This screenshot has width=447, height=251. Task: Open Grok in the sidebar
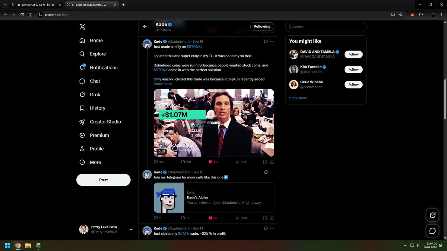[90, 94]
